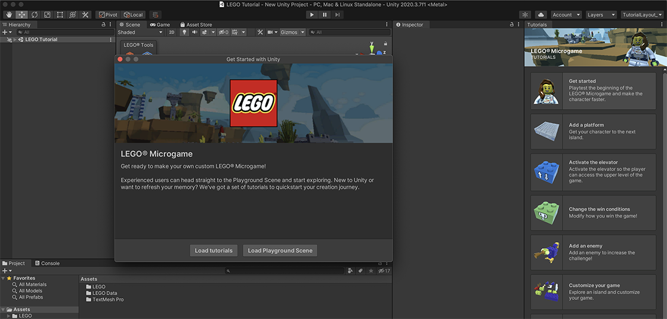Open the Shaded draw mode dropdown
Viewport: 667px width, 319px height.
140,32
